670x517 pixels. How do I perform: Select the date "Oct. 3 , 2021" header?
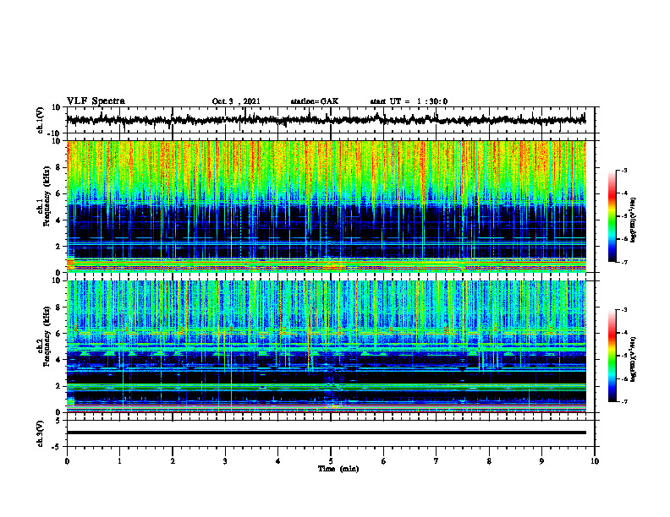pos(236,101)
